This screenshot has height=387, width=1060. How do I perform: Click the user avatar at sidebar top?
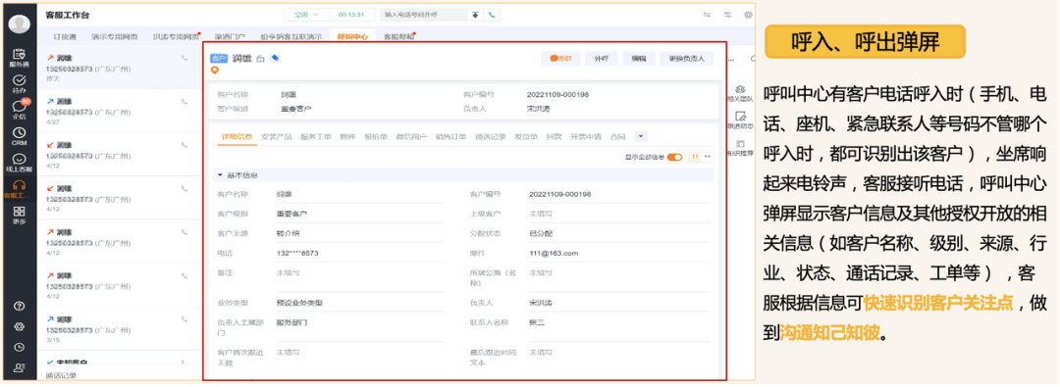pyautogui.click(x=20, y=24)
